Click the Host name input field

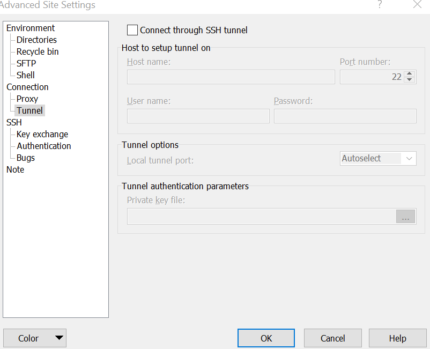click(231, 77)
